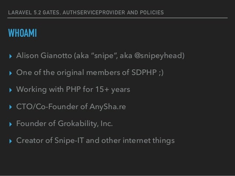The height and width of the screenshot is (176, 235).
Task: Click the word 'POLICIES' in the header
Action: (152, 12)
